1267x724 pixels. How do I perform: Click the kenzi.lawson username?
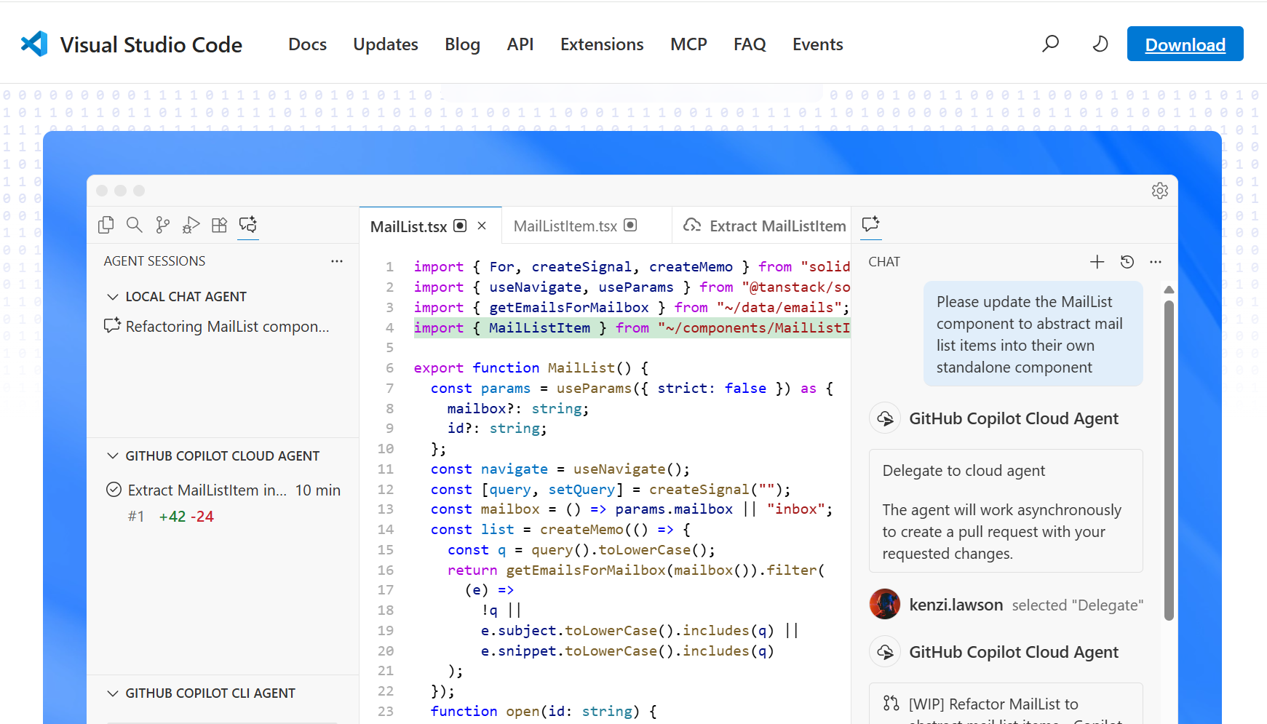[956, 605]
